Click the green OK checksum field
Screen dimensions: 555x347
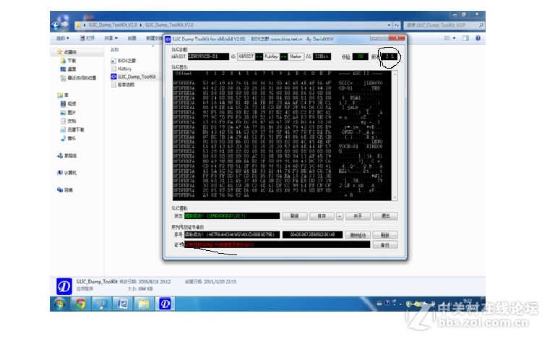(360, 56)
